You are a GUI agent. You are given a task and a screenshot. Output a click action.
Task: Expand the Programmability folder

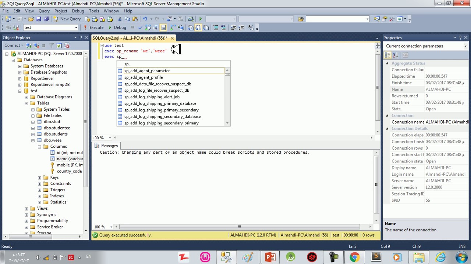tap(26, 221)
